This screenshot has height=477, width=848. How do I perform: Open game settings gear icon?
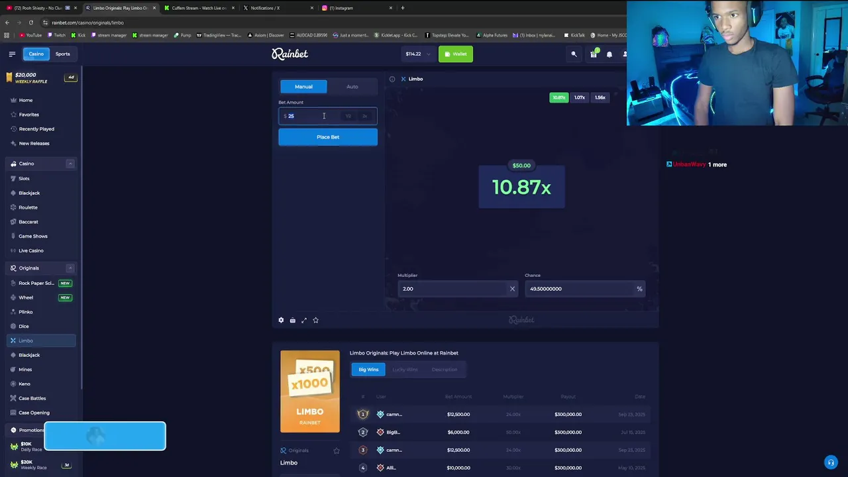tap(281, 320)
